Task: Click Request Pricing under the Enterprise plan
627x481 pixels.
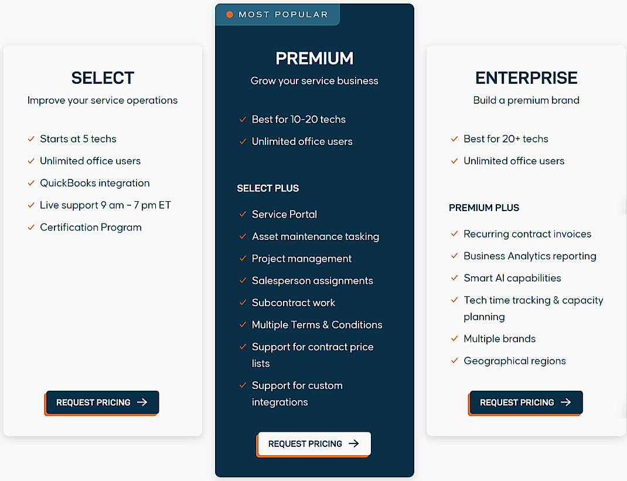Action: (x=524, y=402)
